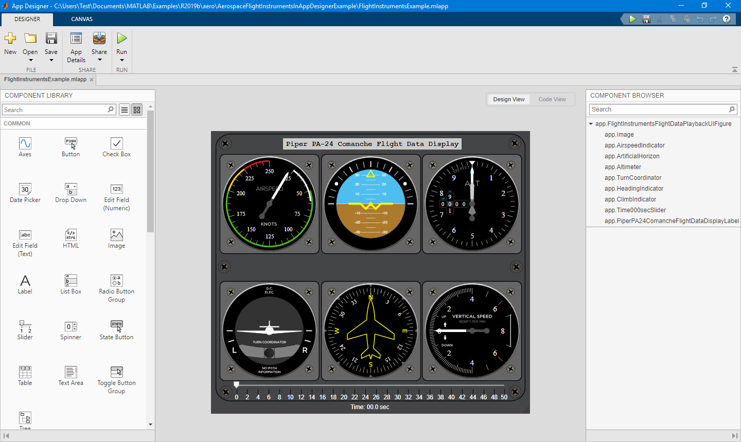Image resolution: width=741 pixels, height=442 pixels.
Task: Click the New app icon
Action: point(10,39)
